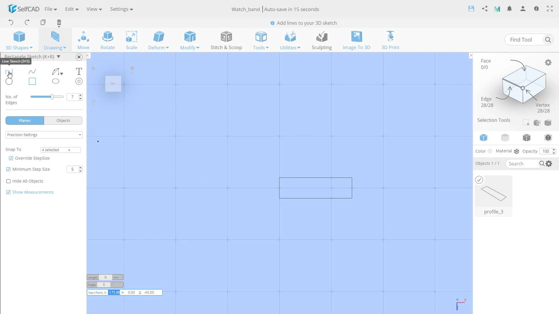The height and width of the screenshot is (314, 559).
Task: Select the Text sketch tool
Action: [x=79, y=71]
